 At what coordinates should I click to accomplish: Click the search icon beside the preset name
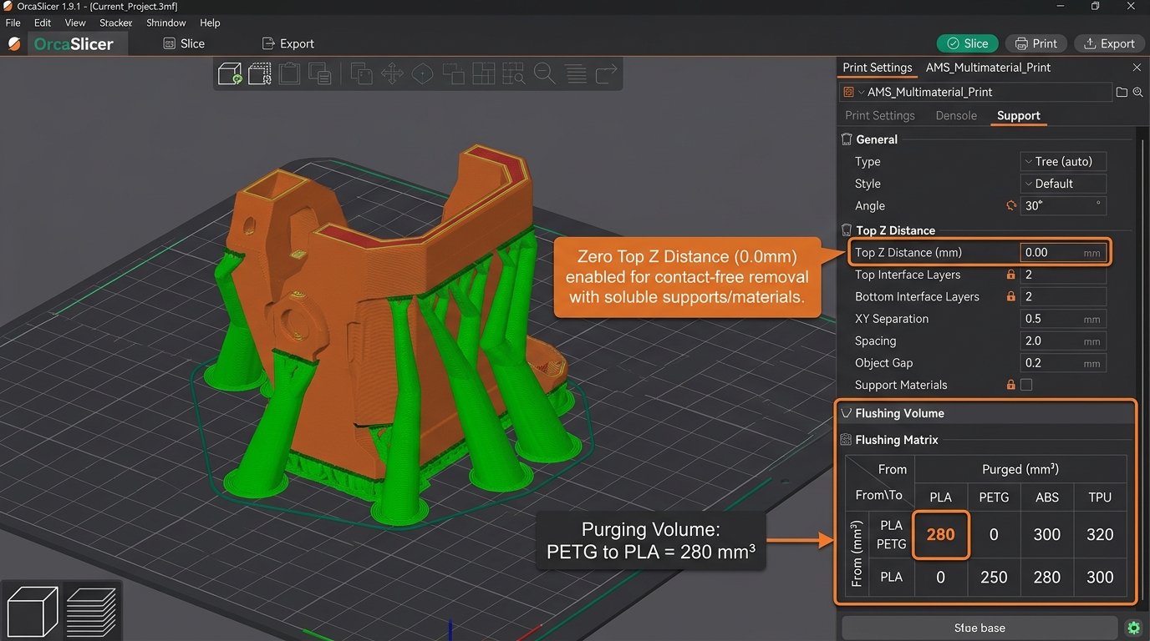1137,92
